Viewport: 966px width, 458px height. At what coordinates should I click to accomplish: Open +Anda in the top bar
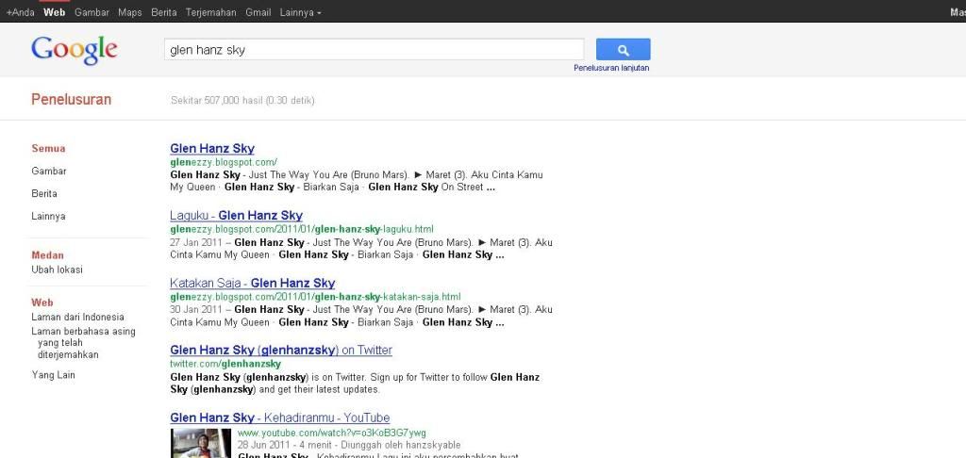[x=21, y=12]
